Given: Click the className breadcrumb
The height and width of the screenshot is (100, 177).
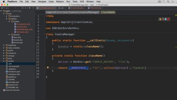Looking at the screenshot, I should [x=108, y=12].
